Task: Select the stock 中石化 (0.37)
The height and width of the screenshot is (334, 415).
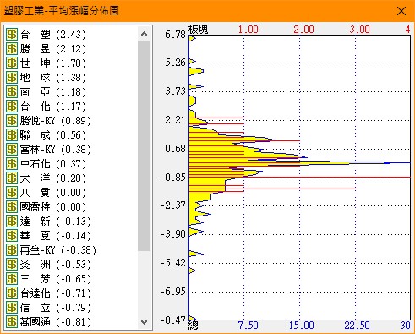Action: (53, 164)
